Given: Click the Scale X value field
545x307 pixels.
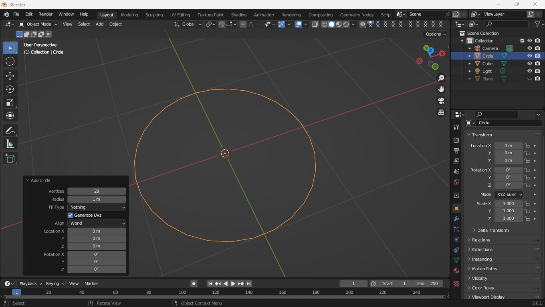Looking at the screenshot, I should click(x=509, y=203).
